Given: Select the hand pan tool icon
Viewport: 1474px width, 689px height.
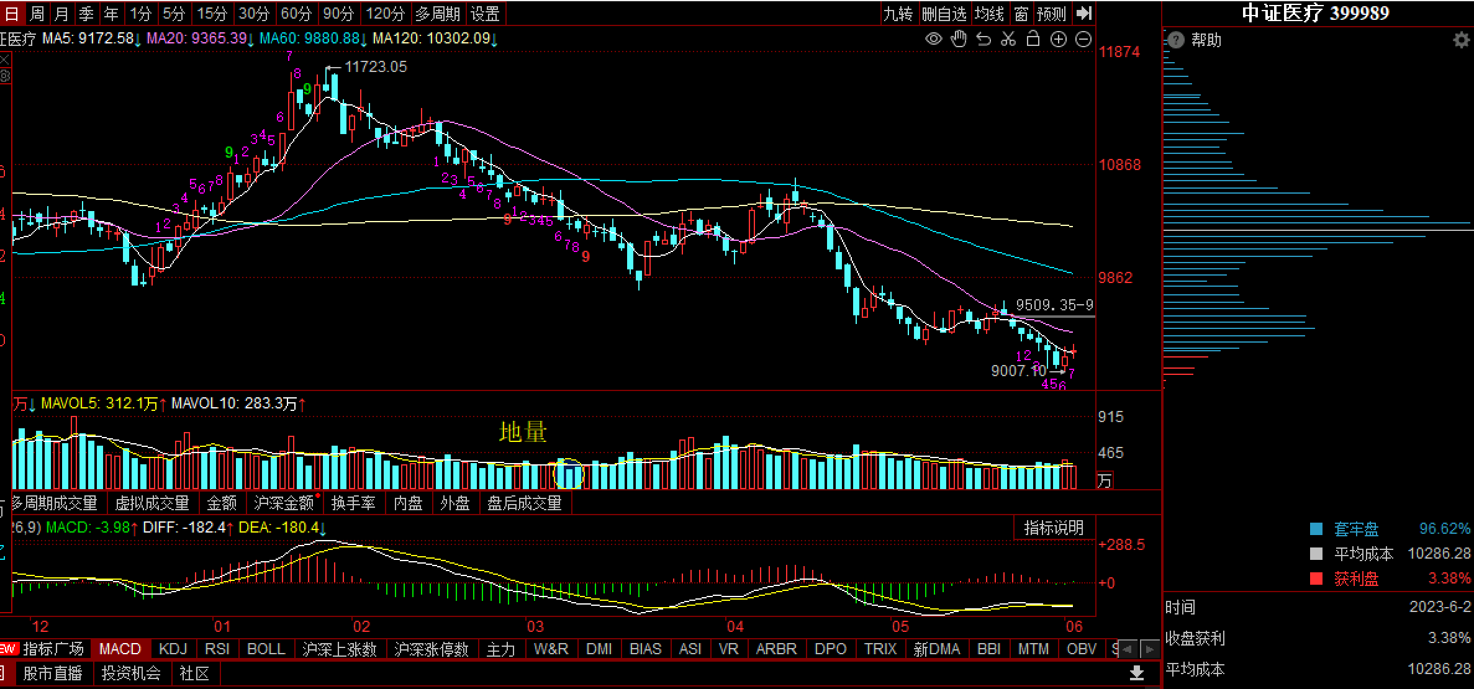Looking at the screenshot, I should tap(959, 40).
